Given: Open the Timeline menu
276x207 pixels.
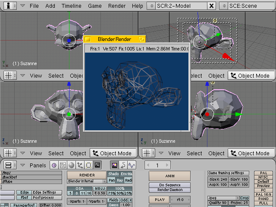Looking at the screenshot, I should [71, 6].
